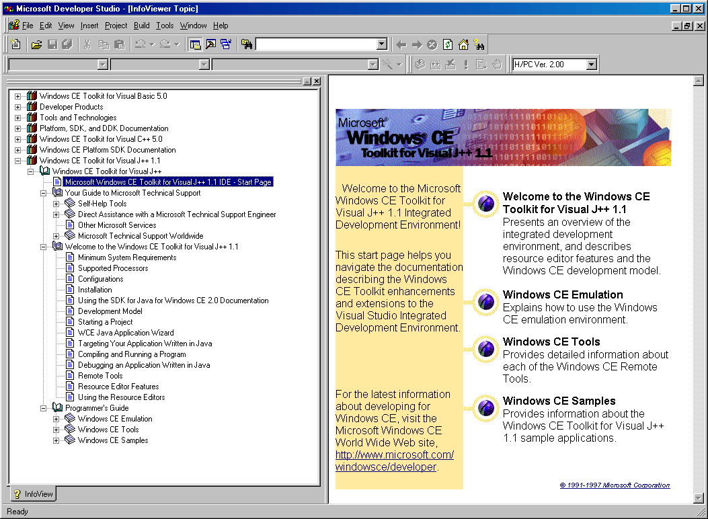This screenshot has height=519, width=708.
Task: Click the Execute exclamation mark icon
Action: (466, 65)
